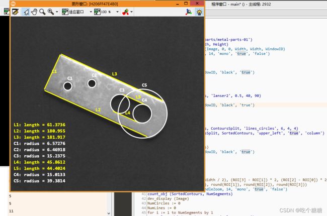This screenshot has width=327, height=216.
Task: Select the zoom-in plus magnifier tool
Action: pos(50,12)
